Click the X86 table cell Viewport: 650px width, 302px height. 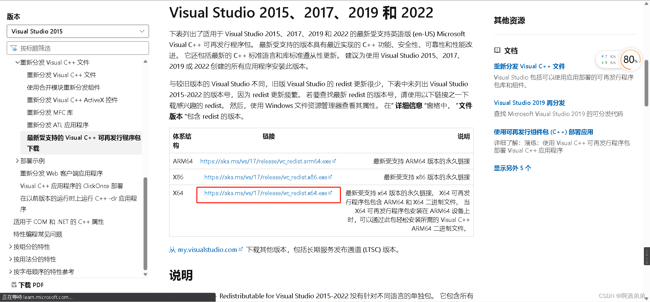178,177
